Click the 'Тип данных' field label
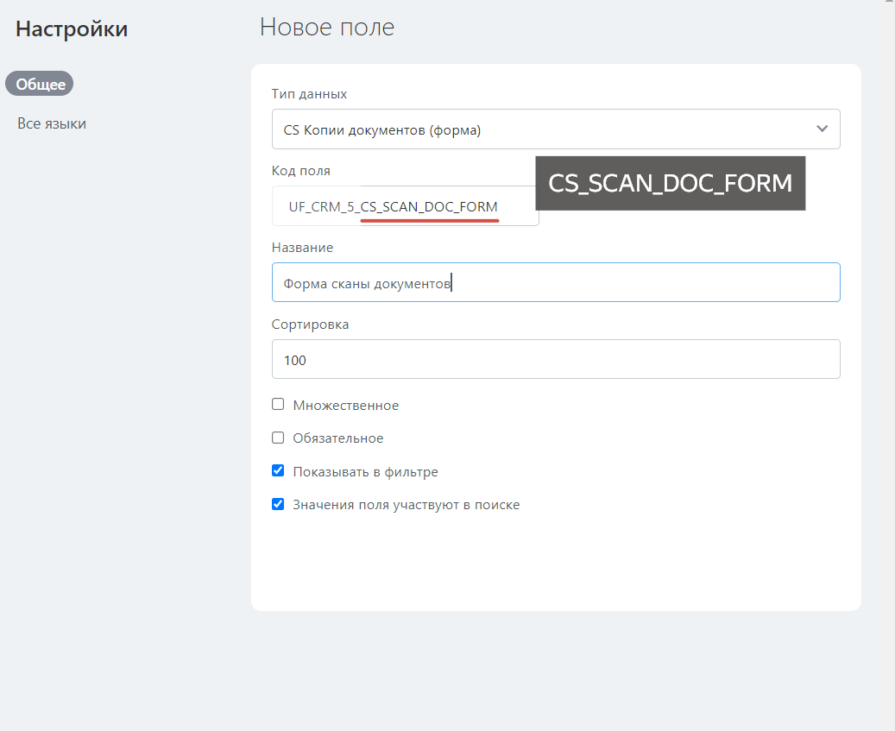 (x=309, y=93)
